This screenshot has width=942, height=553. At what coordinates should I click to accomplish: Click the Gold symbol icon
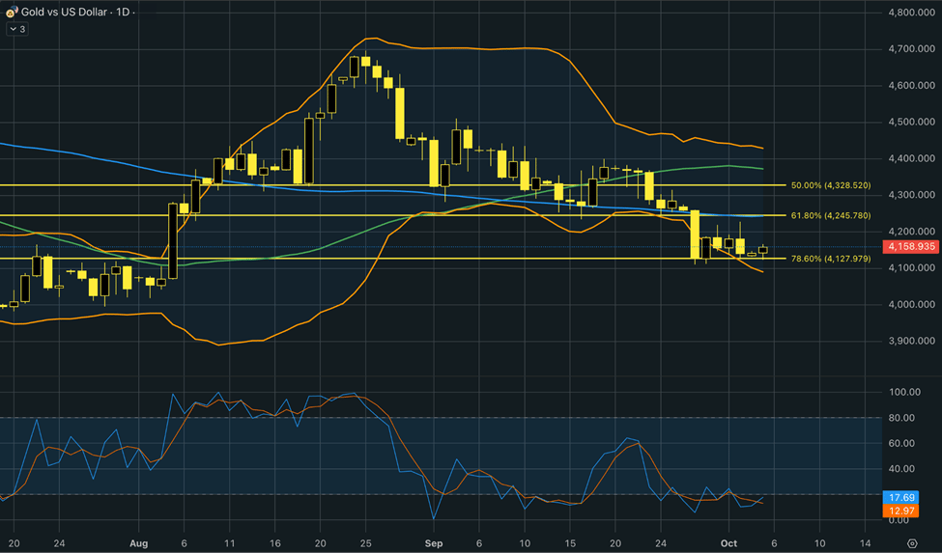tap(11, 12)
